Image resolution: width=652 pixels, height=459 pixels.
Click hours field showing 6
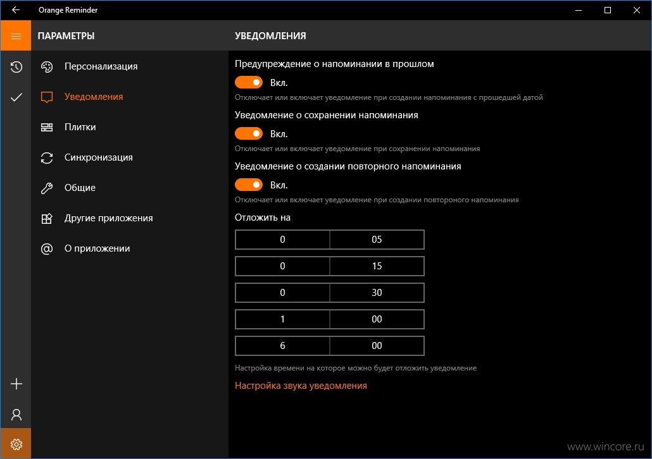pyautogui.click(x=282, y=346)
